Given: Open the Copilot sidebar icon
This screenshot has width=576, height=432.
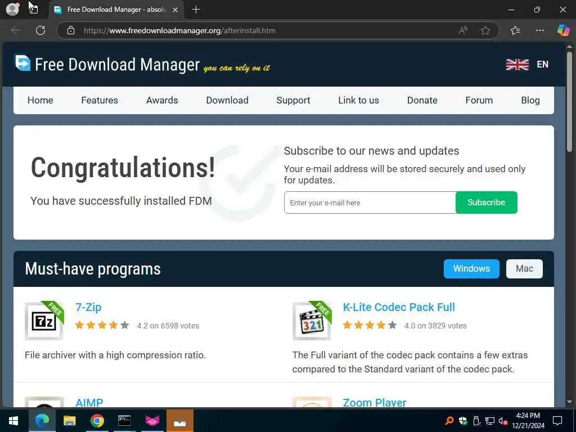Looking at the screenshot, I should pyautogui.click(x=563, y=30).
